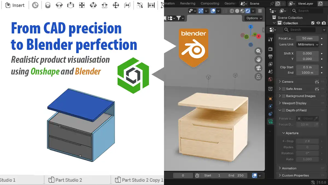Viewport: 328px width, 185px height.
Task: Enable the Safe Areas checkbox
Action: point(284,89)
